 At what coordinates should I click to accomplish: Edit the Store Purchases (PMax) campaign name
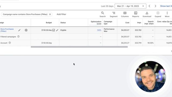point(19,30)
